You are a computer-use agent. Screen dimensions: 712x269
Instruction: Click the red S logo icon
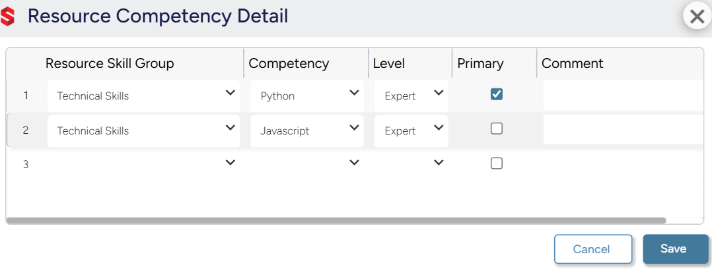tap(8, 16)
